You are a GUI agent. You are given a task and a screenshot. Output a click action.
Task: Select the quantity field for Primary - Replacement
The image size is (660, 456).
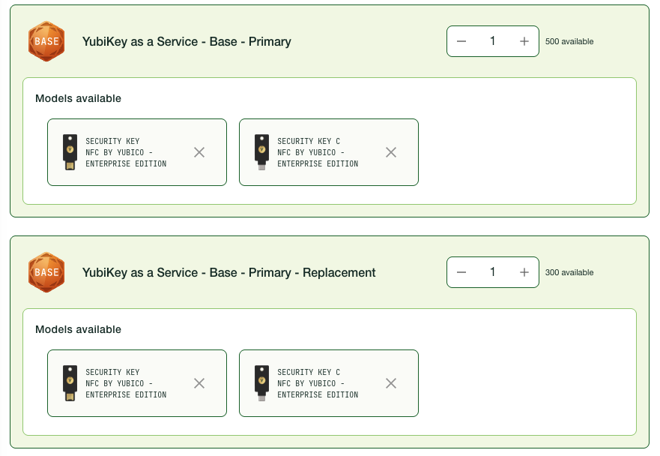coord(493,272)
